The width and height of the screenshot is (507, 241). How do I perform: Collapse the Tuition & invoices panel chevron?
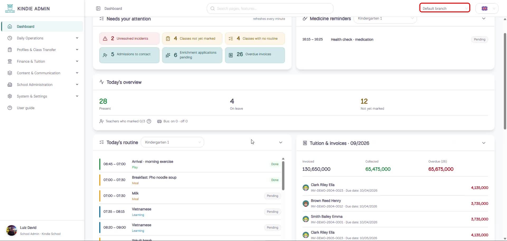pos(484,143)
